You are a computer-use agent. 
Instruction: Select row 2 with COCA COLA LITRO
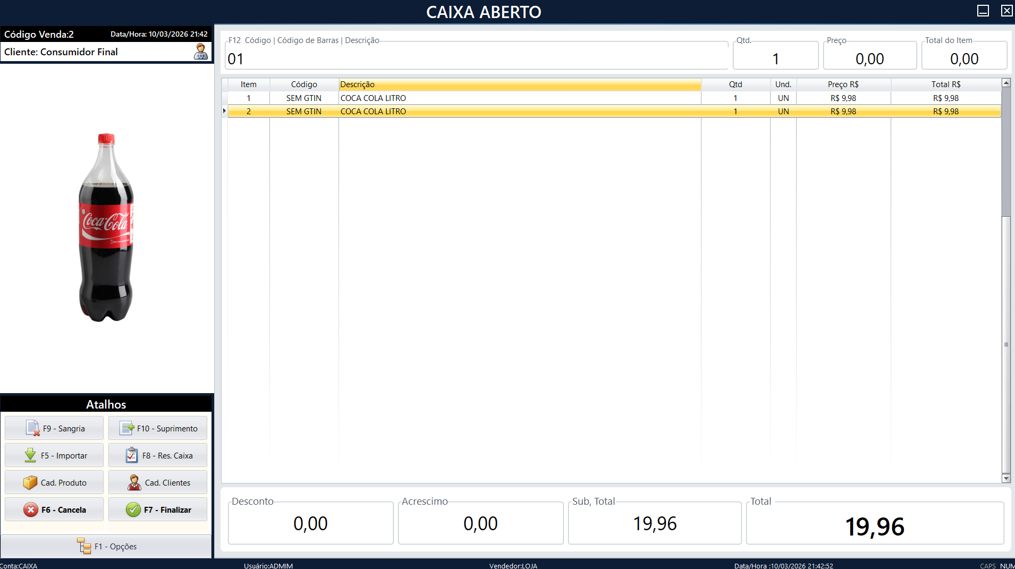[x=478, y=111]
